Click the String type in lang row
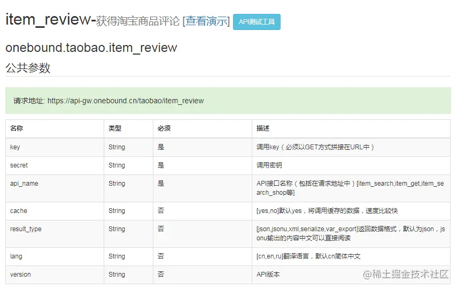This screenshot has height=289, width=458. pos(117,256)
